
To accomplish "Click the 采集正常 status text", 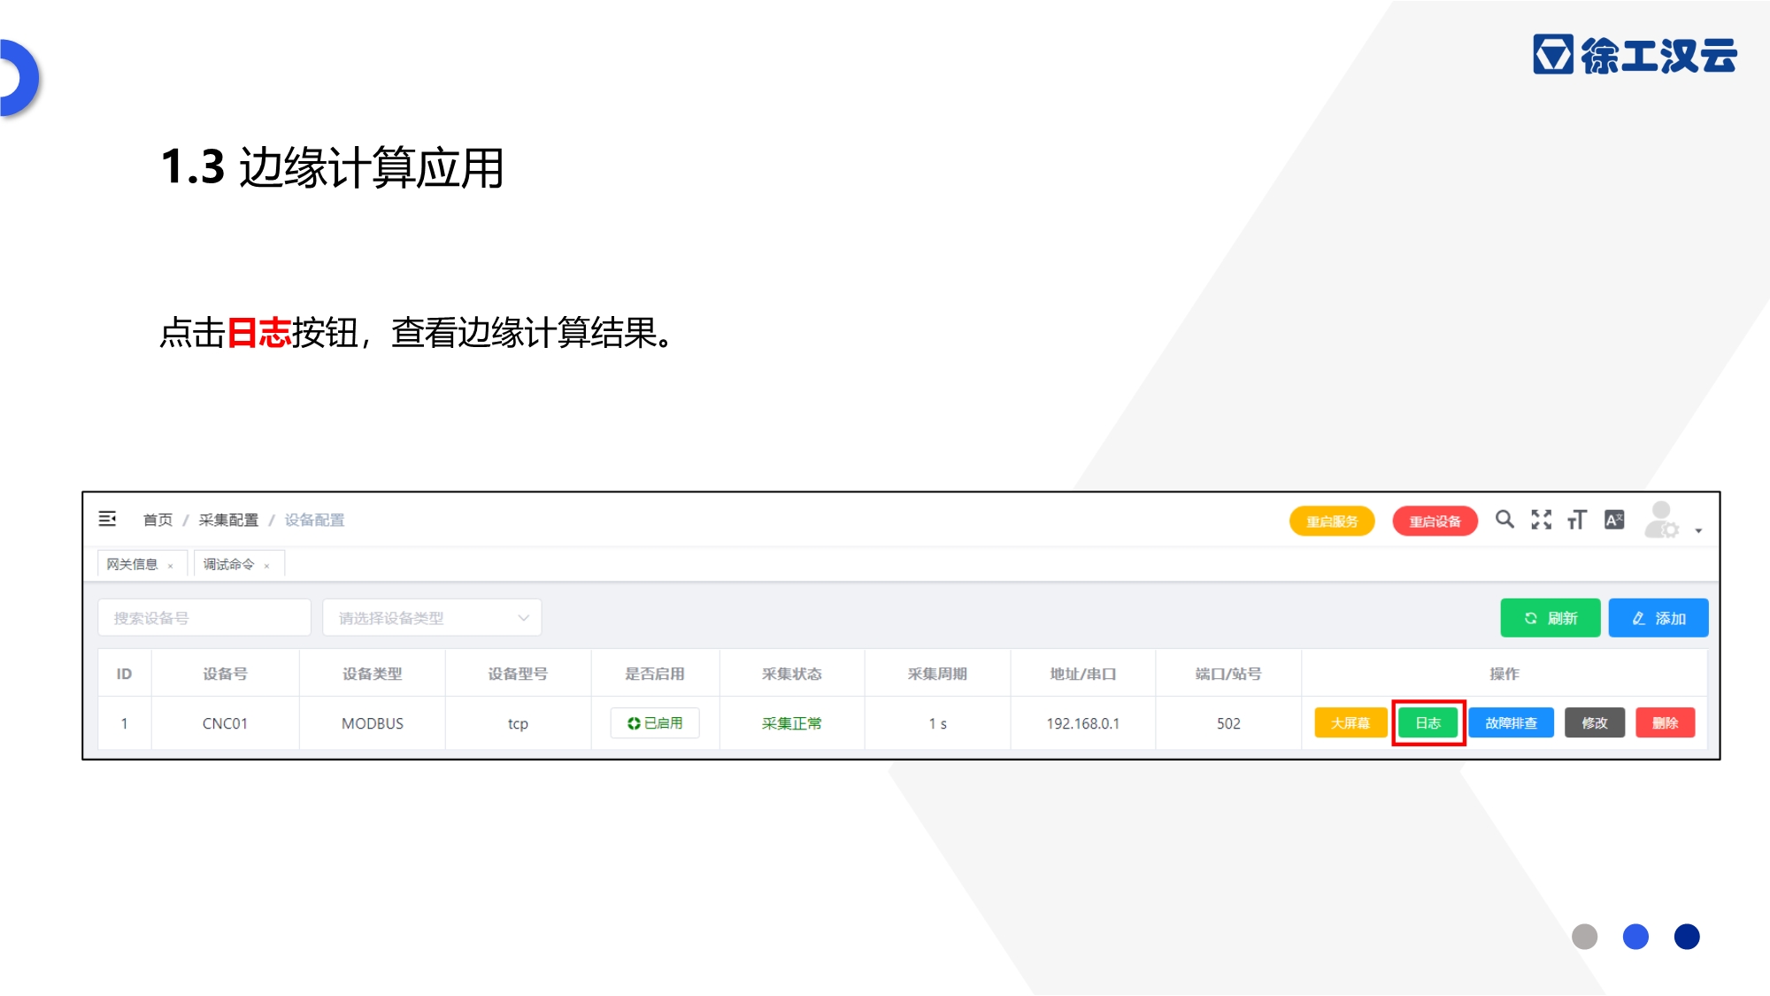I will 792,723.
